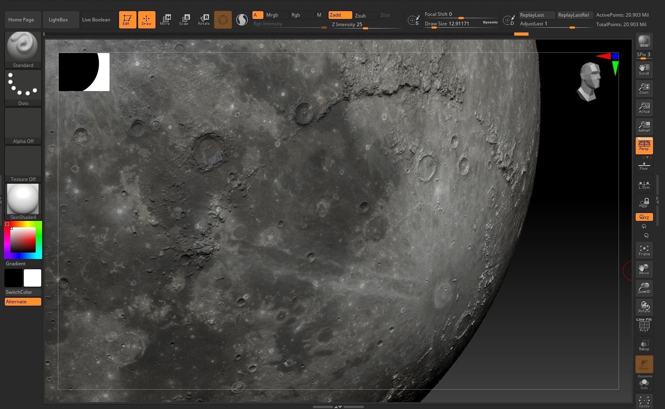The height and width of the screenshot is (409, 665).
Task: Open the Alpha Off picker
Action: pos(23,126)
